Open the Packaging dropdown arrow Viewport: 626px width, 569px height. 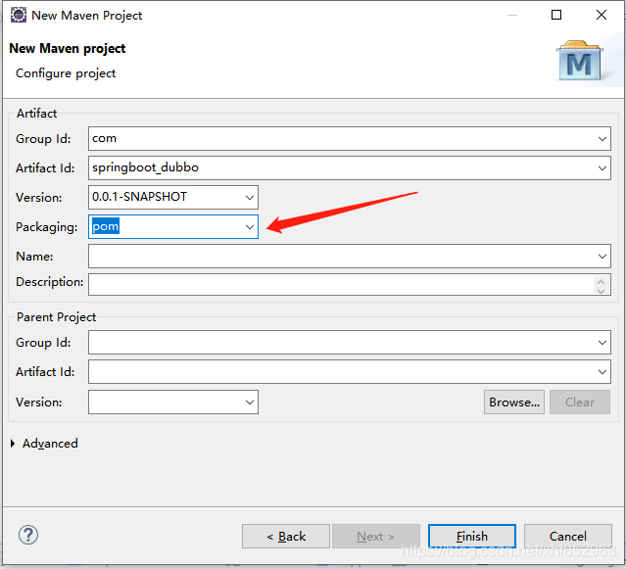point(250,227)
